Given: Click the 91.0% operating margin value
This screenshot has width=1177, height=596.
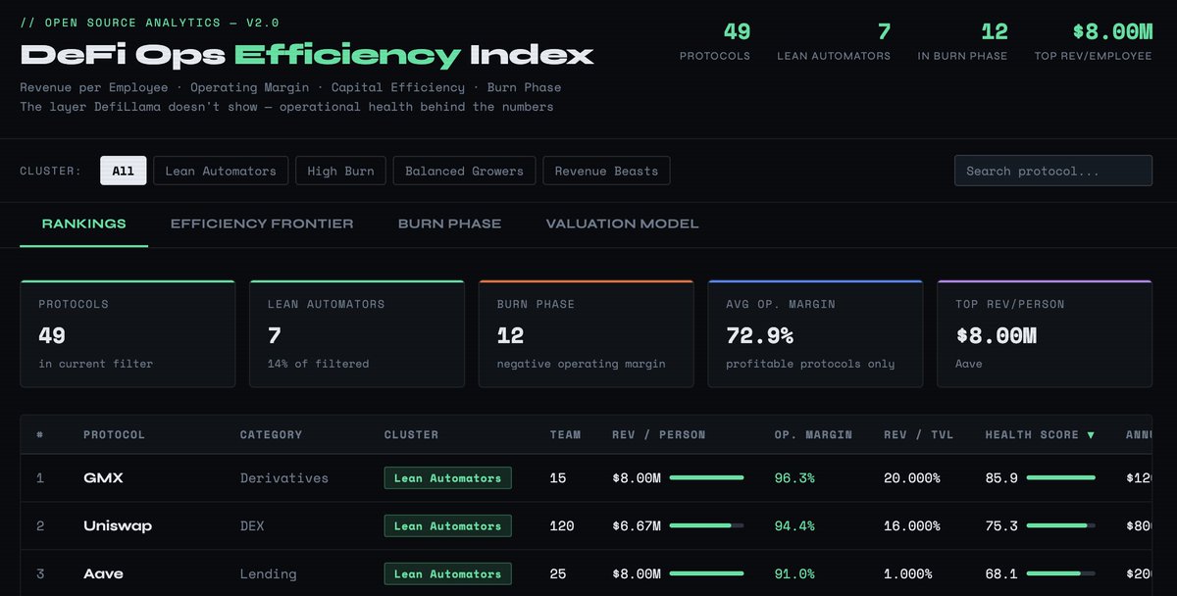Looking at the screenshot, I should click(x=794, y=573).
